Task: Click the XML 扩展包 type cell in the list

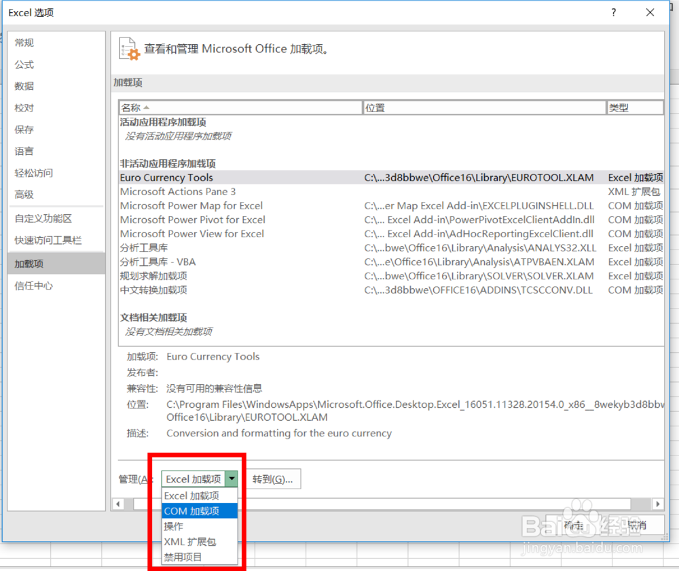Action: point(634,191)
